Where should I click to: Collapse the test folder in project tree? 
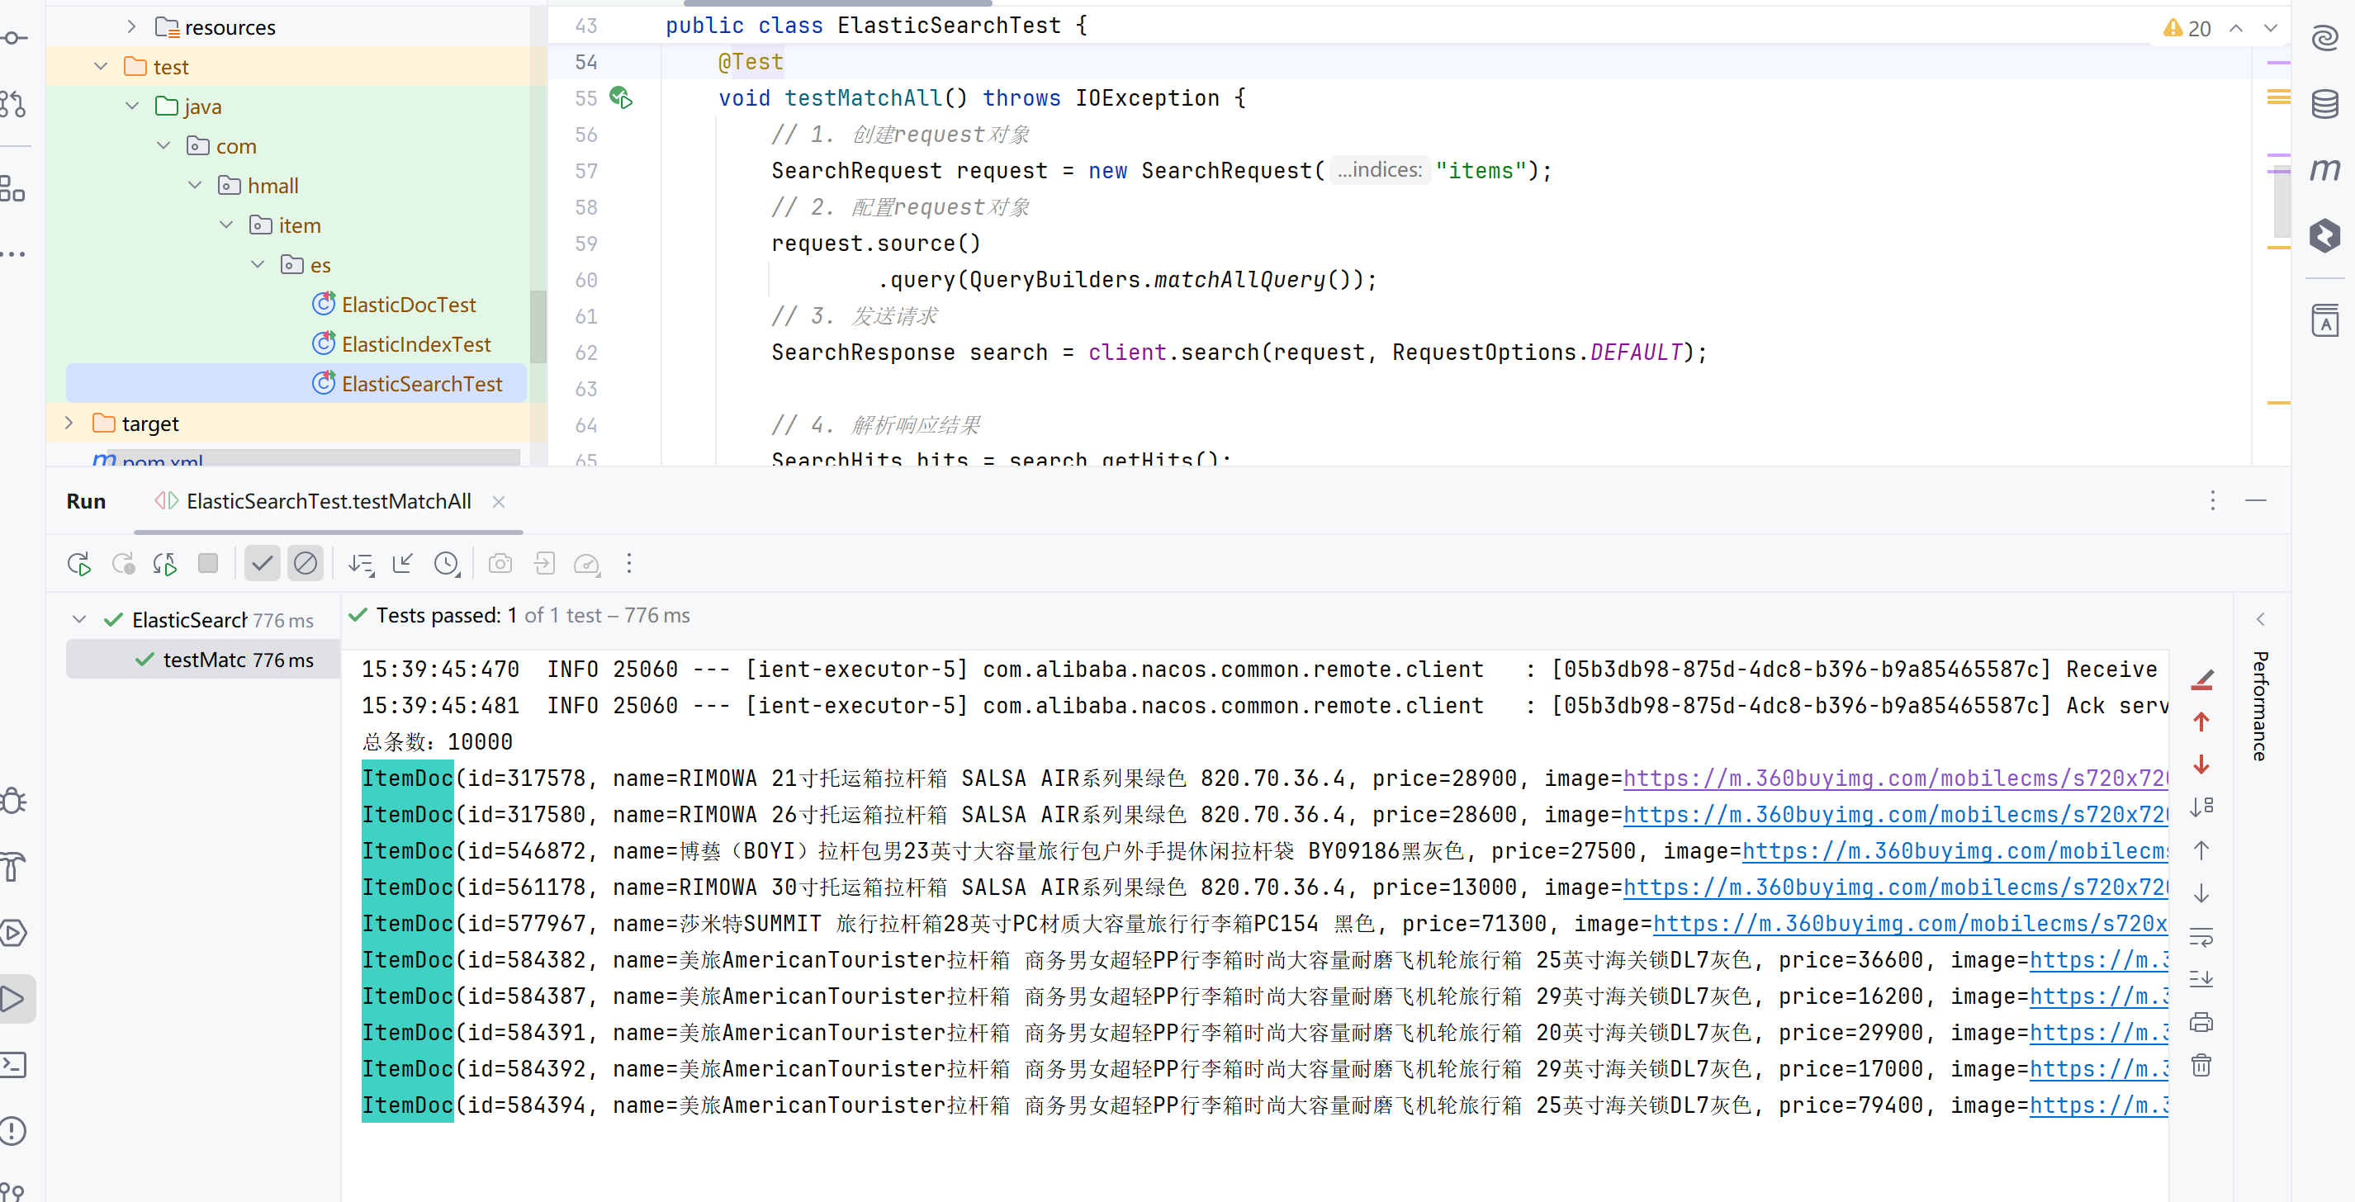click(x=102, y=67)
